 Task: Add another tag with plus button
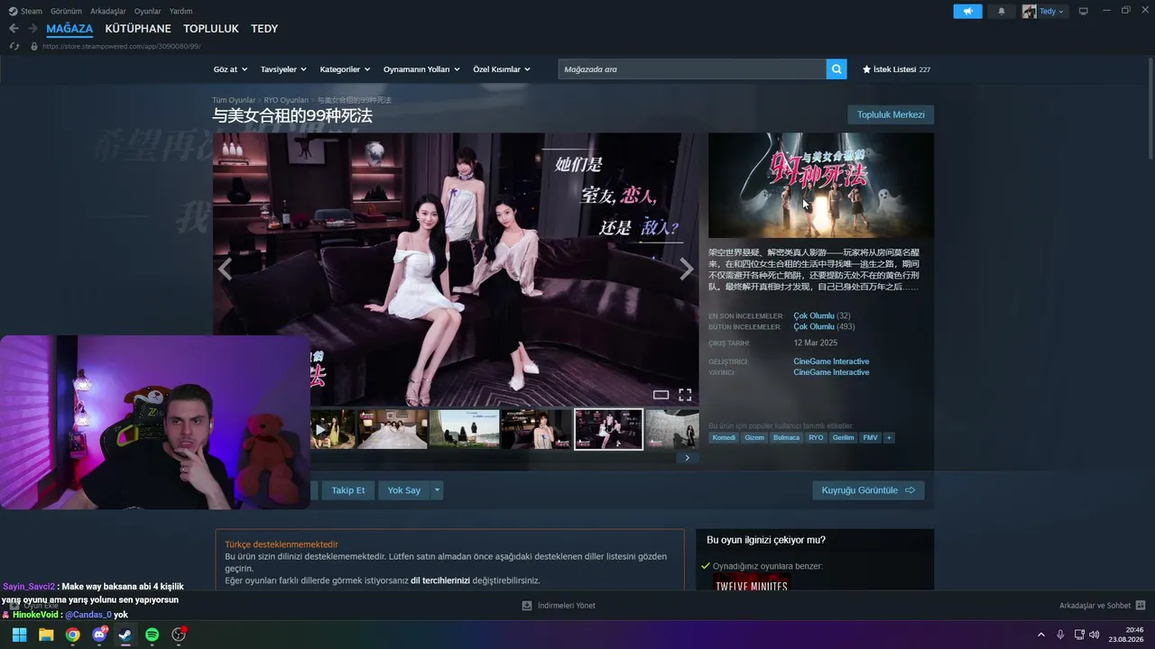coord(889,438)
